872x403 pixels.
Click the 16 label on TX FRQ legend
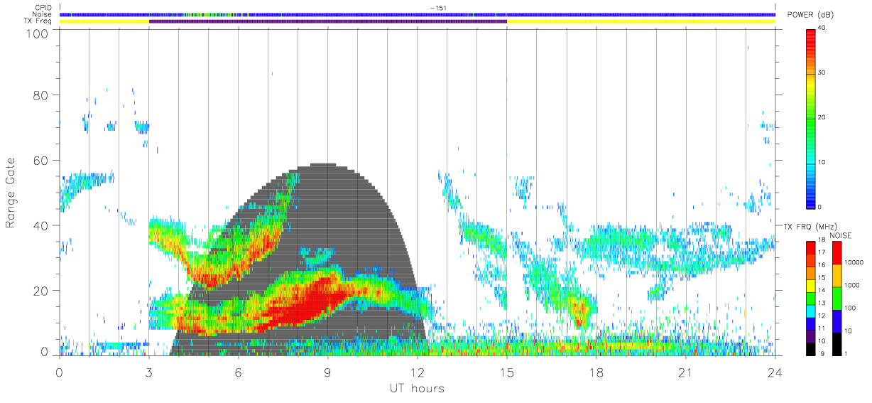point(822,265)
